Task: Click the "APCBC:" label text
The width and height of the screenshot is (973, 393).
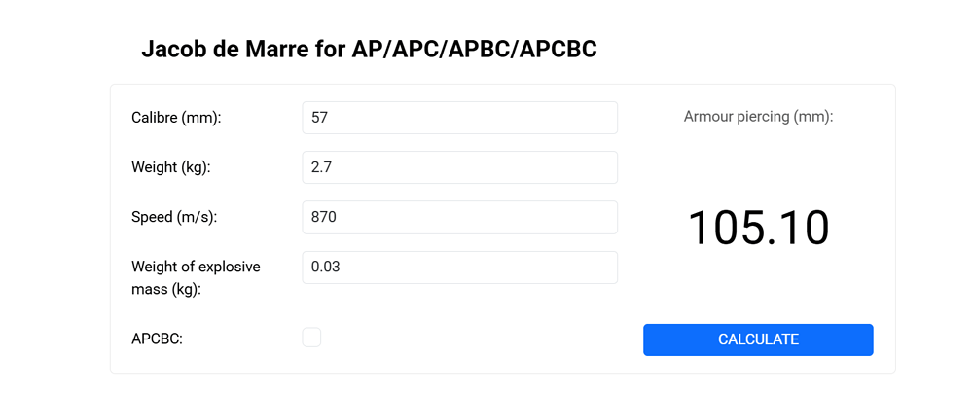Action: click(x=157, y=339)
